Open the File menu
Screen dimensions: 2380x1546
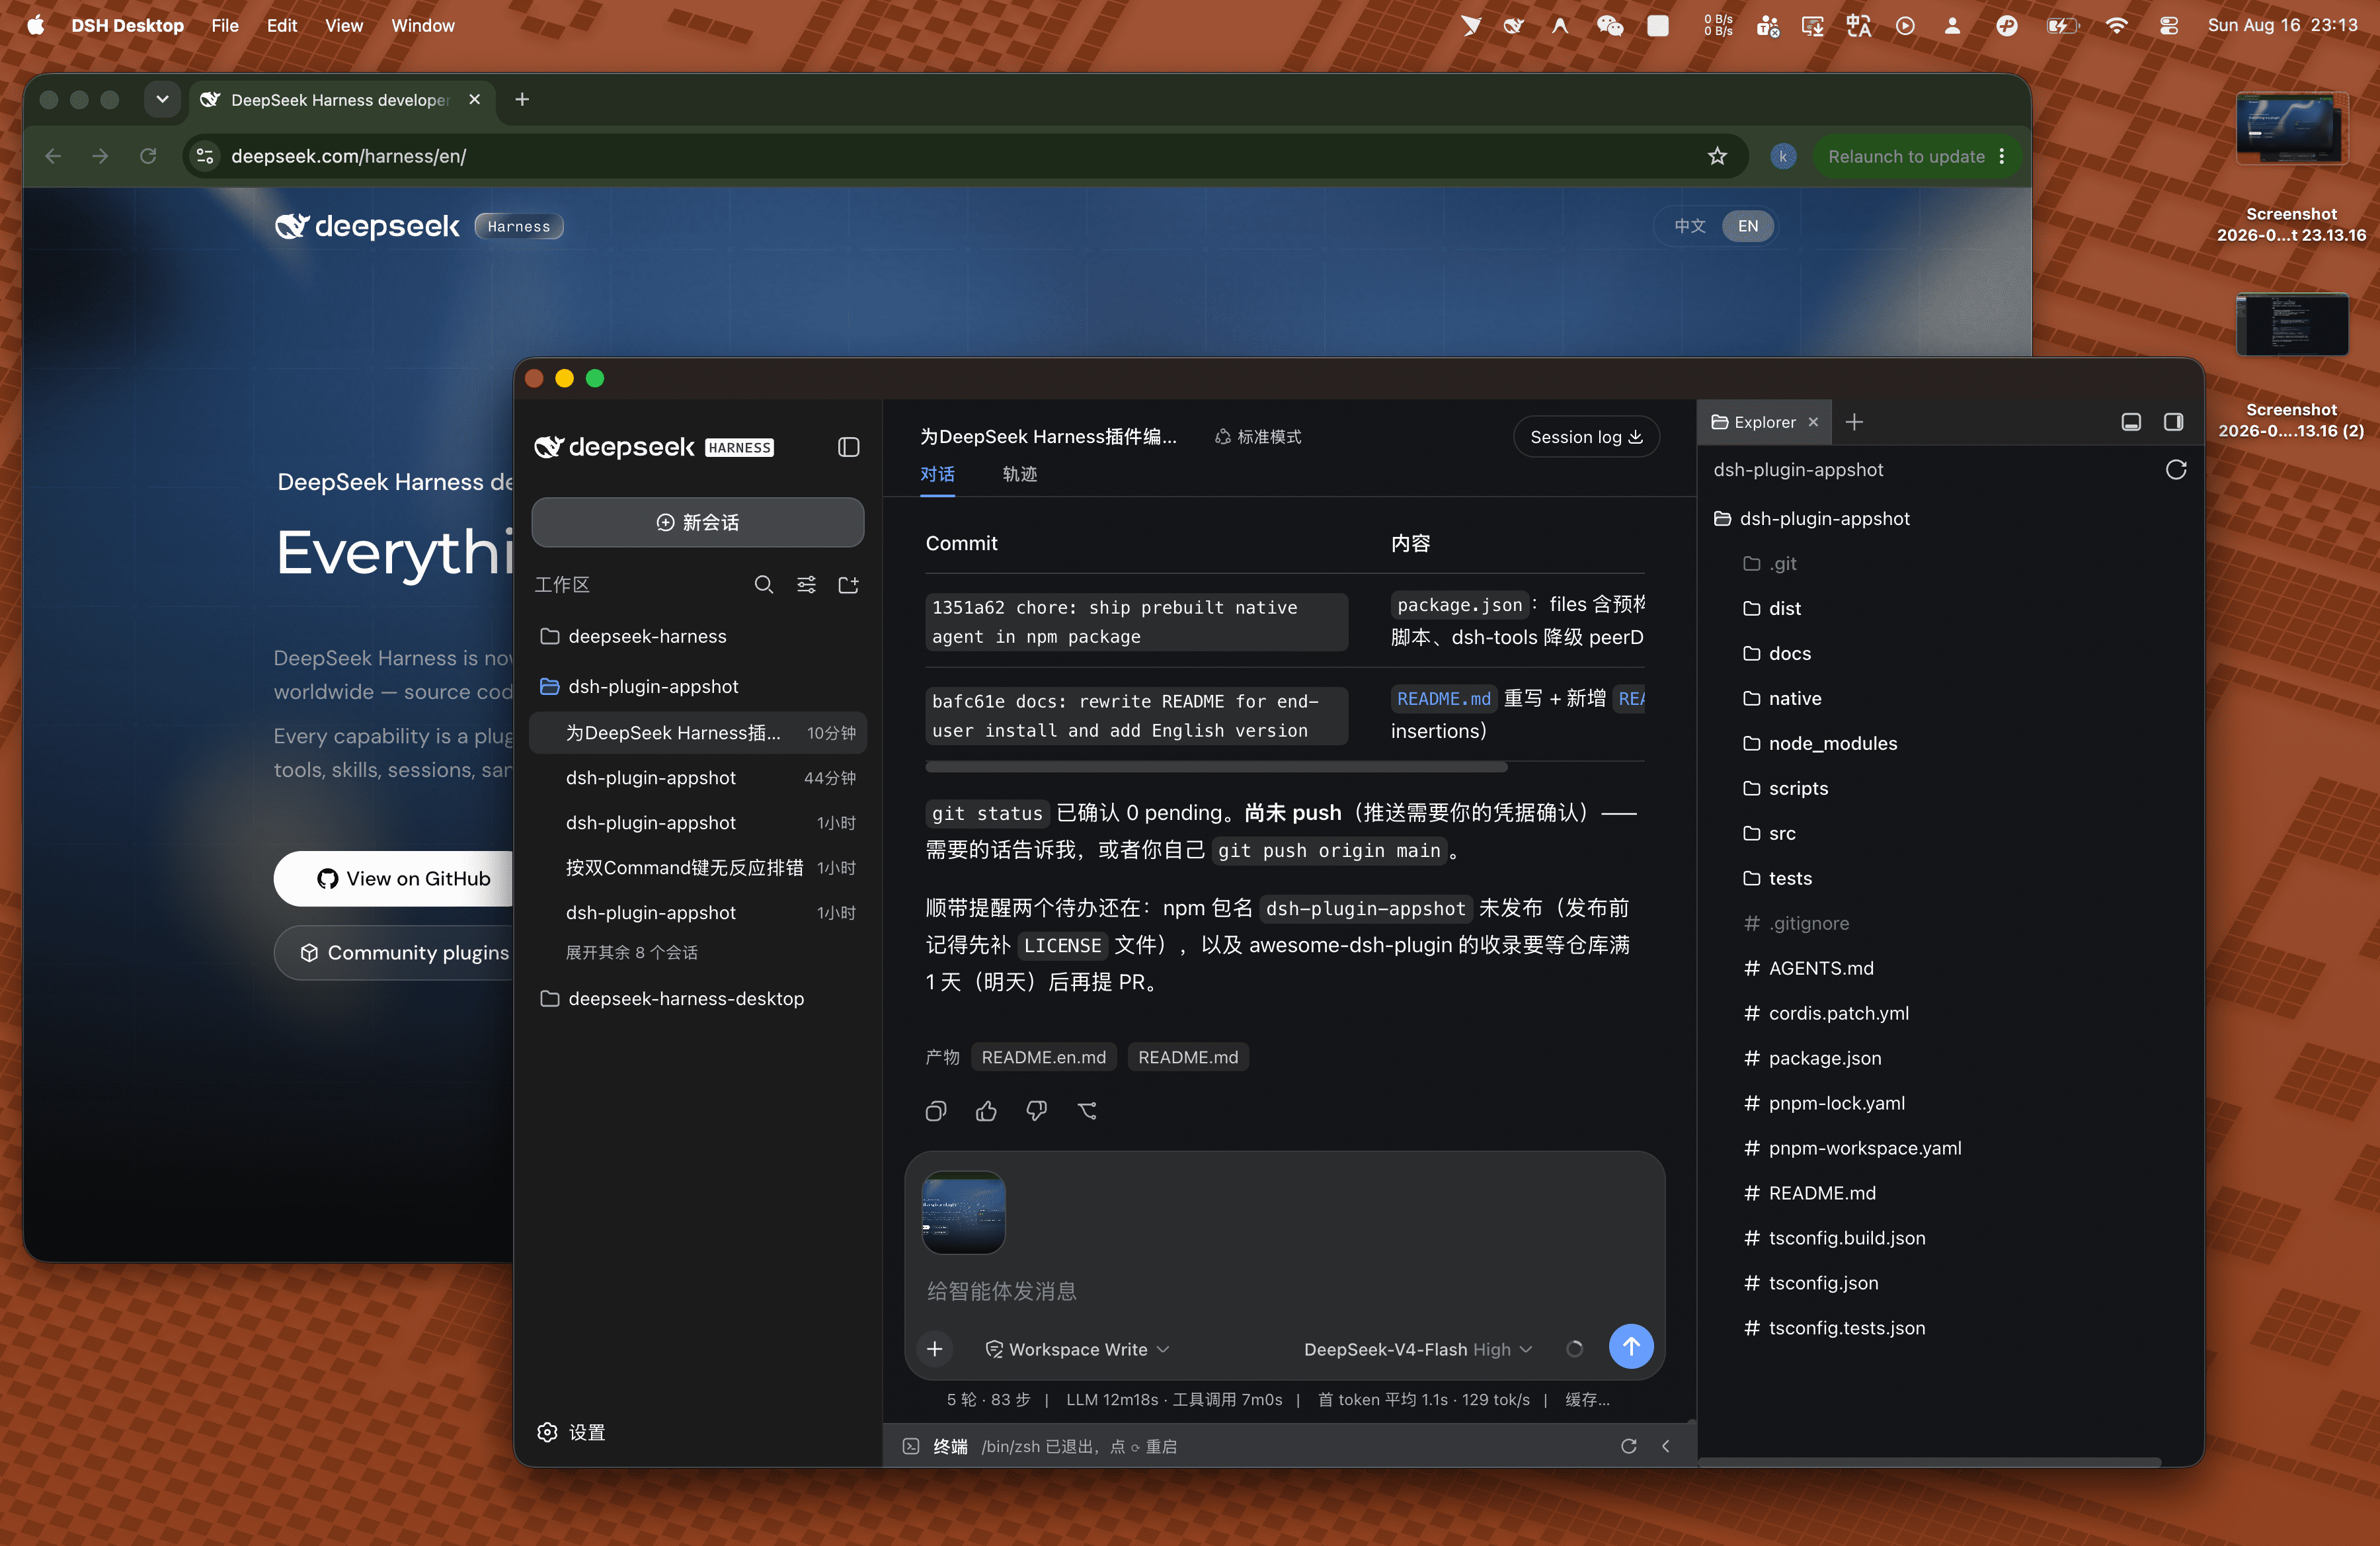(x=225, y=25)
